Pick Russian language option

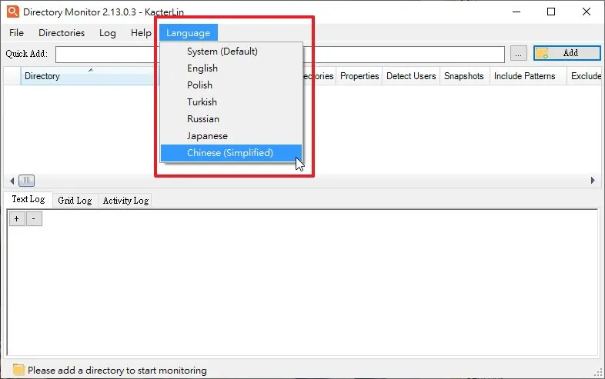point(231,119)
